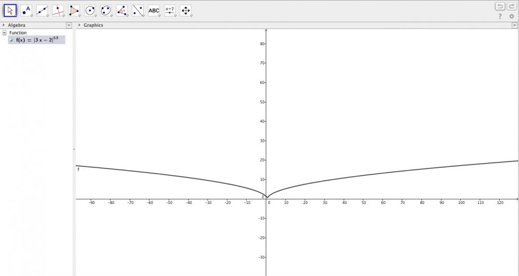Select the Perpendicular Line tool
The width and height of the screenshot is (519, 276).
click(x=58, y=10)
